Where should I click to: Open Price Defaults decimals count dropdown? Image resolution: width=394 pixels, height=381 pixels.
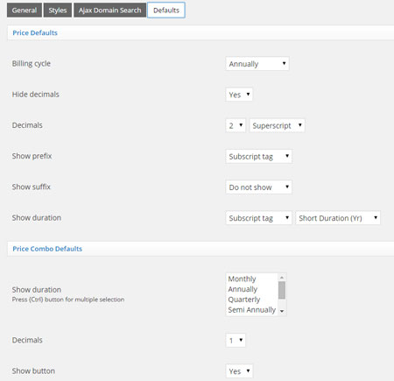click(x=236, y=125)
